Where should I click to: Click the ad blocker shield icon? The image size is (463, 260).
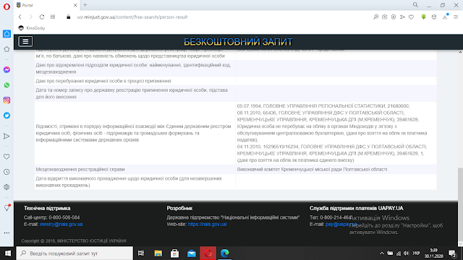click(394, 17)
